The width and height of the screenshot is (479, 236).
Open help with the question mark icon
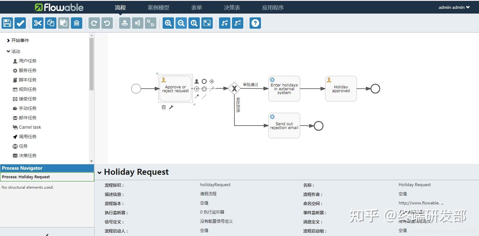point(255,23)
